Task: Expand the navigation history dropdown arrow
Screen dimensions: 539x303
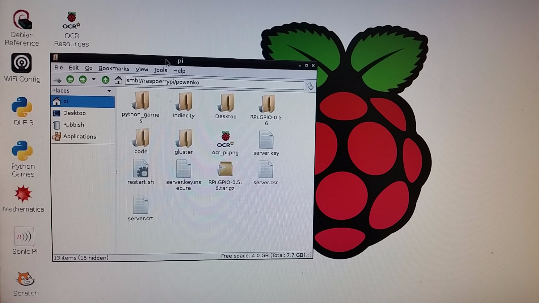Action: (x=94, y=80)
